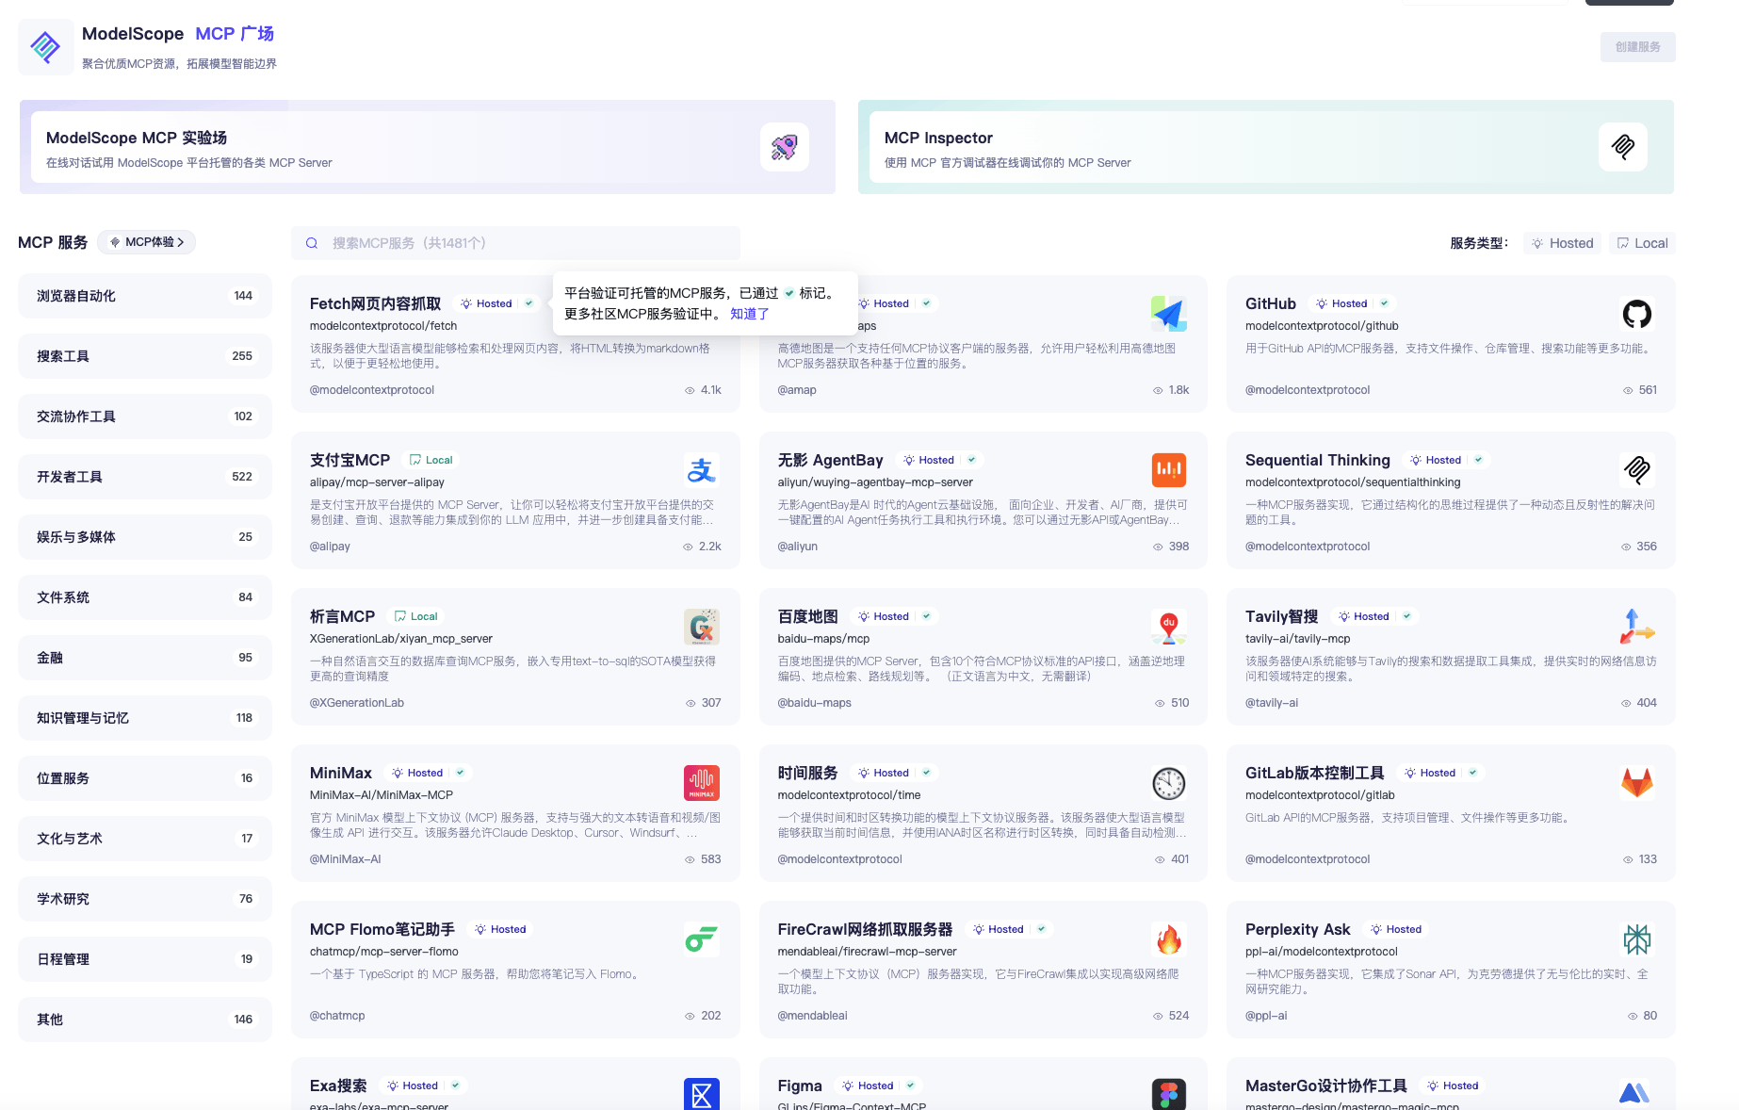Open the Sequential Thinking service card title
The width and height of the screenshot is (1739, 1110).
tap(1317, 460)
